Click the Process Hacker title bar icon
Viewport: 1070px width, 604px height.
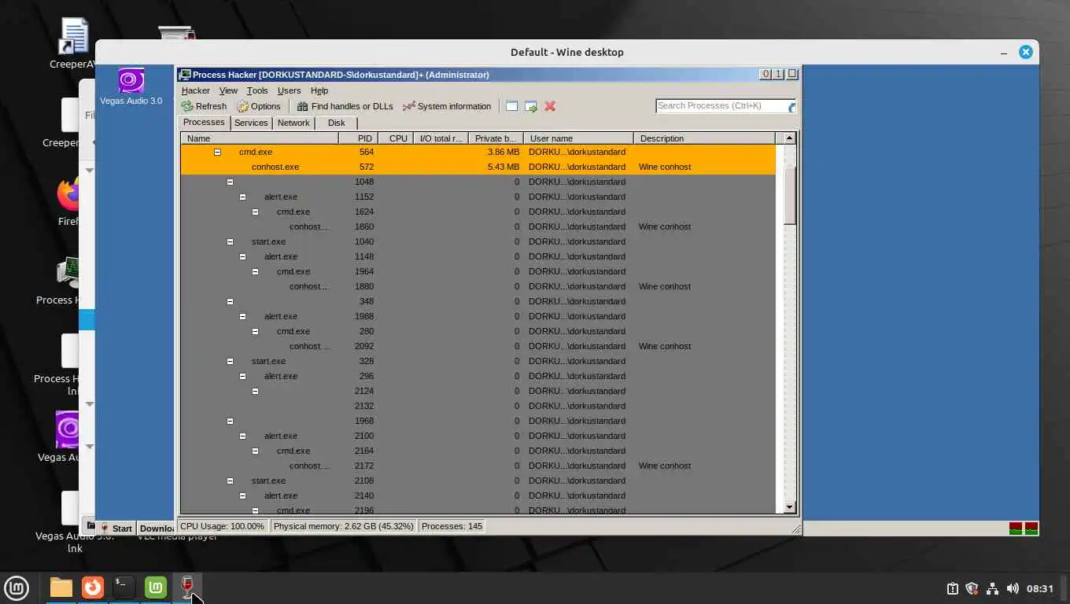(x=185, y=75)
